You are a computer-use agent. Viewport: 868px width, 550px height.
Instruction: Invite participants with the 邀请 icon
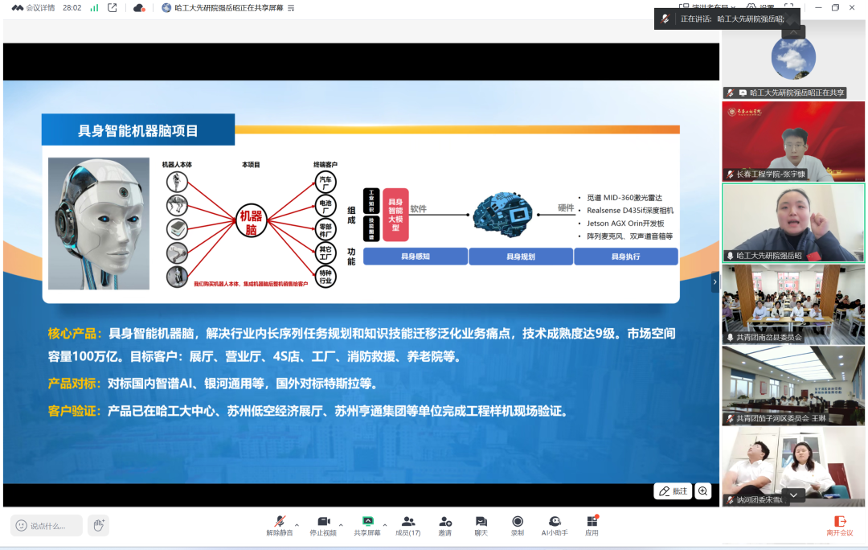click(x=446, y=520)
